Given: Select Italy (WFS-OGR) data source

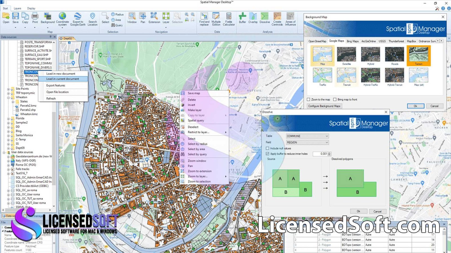Looking at the screenshot, I should click(25, 161).
